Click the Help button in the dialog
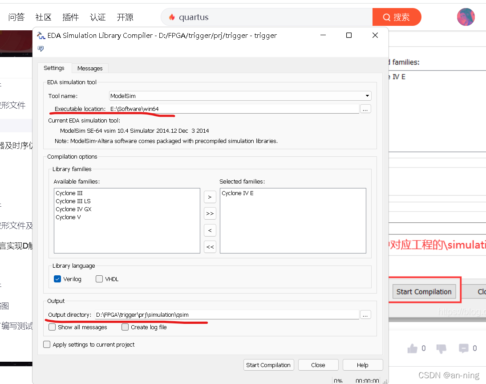 (363, 365)
